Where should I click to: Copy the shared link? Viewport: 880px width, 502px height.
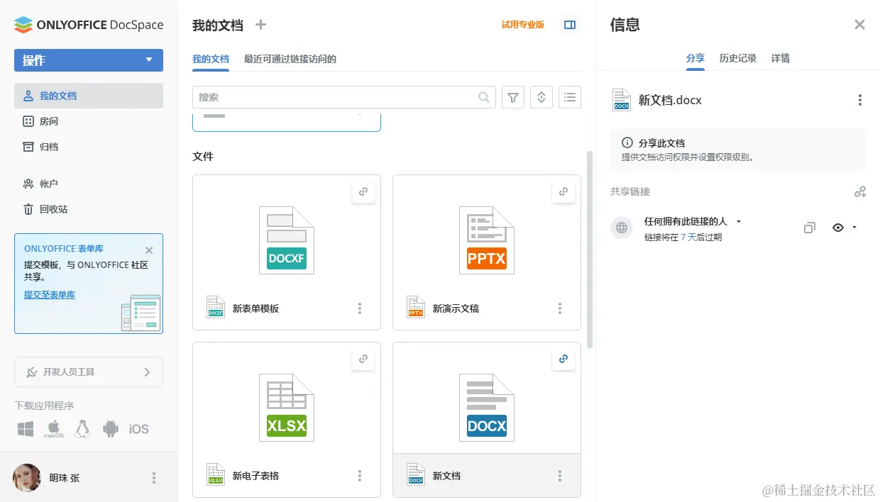click(810, 228)
